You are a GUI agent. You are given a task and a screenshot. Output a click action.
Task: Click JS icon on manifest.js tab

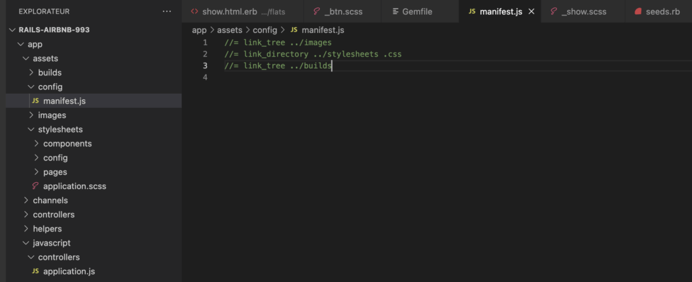(472, 11)
